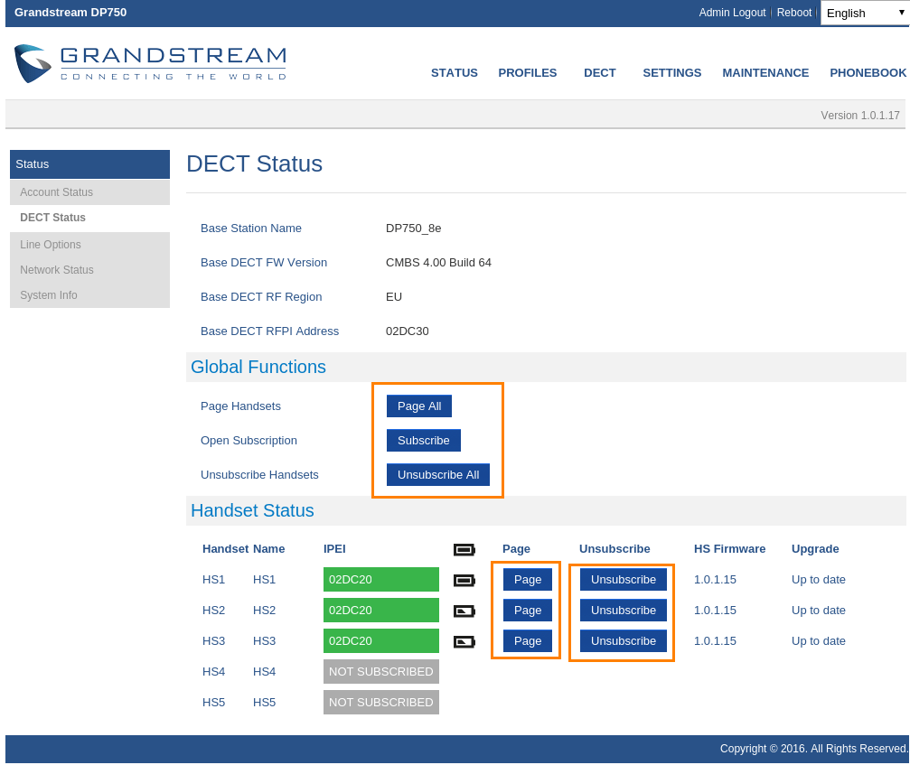Open the DECT menu
Screen dimensions: 910x765
click(599, 73)
